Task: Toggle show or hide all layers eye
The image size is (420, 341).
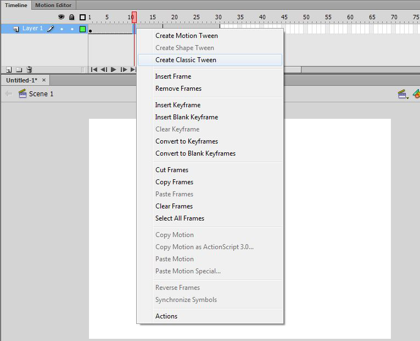Action: [61, 18]
